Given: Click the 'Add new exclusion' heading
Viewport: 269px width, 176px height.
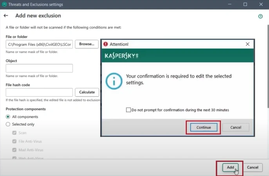Looking at the screenshot, I should coord(38,16).
